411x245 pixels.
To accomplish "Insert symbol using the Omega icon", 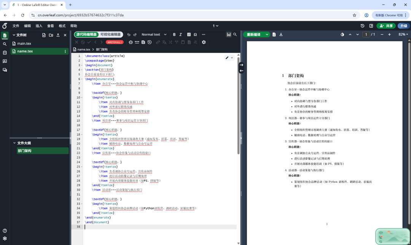I will coord(195,35).
